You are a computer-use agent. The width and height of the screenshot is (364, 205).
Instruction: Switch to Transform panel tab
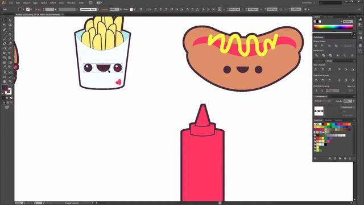(x=318, y=61)
